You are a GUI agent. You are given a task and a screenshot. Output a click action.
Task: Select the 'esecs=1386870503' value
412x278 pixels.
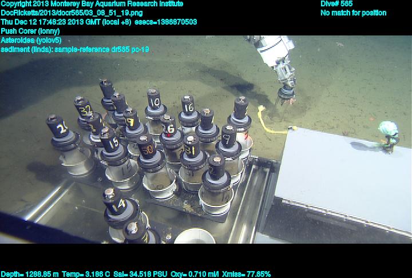[165, 22]
